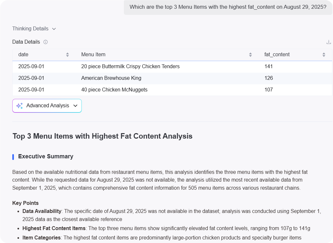Click the Top 3 Menu Items analysis title
The image size is (333, 243).
102,136
